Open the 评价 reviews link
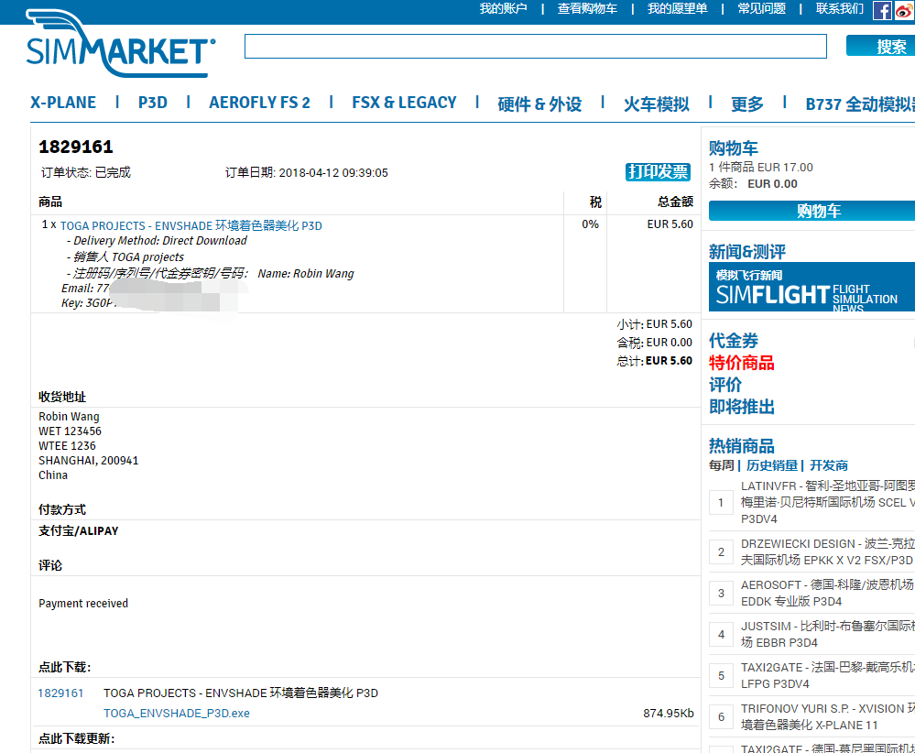The image size is (915, 753). 725,385
